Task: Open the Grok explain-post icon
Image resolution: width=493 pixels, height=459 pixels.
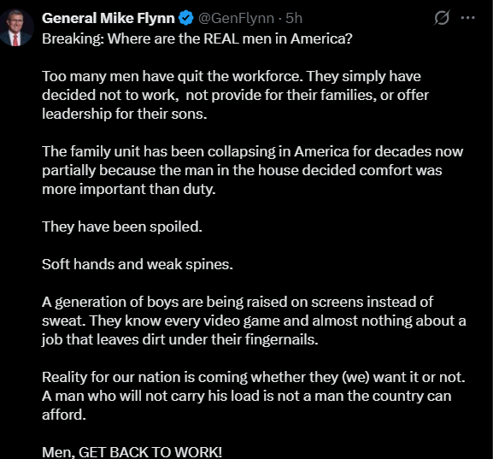Action: click(442, 18)
